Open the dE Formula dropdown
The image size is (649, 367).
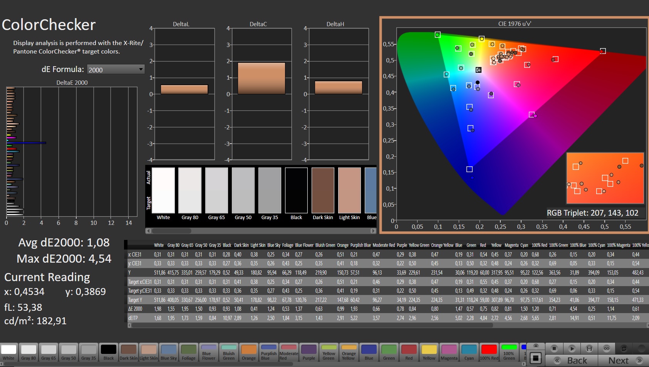click(x=116, y=70)
